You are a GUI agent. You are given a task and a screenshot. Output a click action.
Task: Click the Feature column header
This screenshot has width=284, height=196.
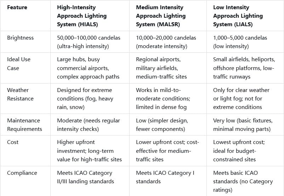[16, 7]
